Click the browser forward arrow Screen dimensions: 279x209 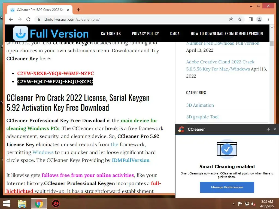20,19
